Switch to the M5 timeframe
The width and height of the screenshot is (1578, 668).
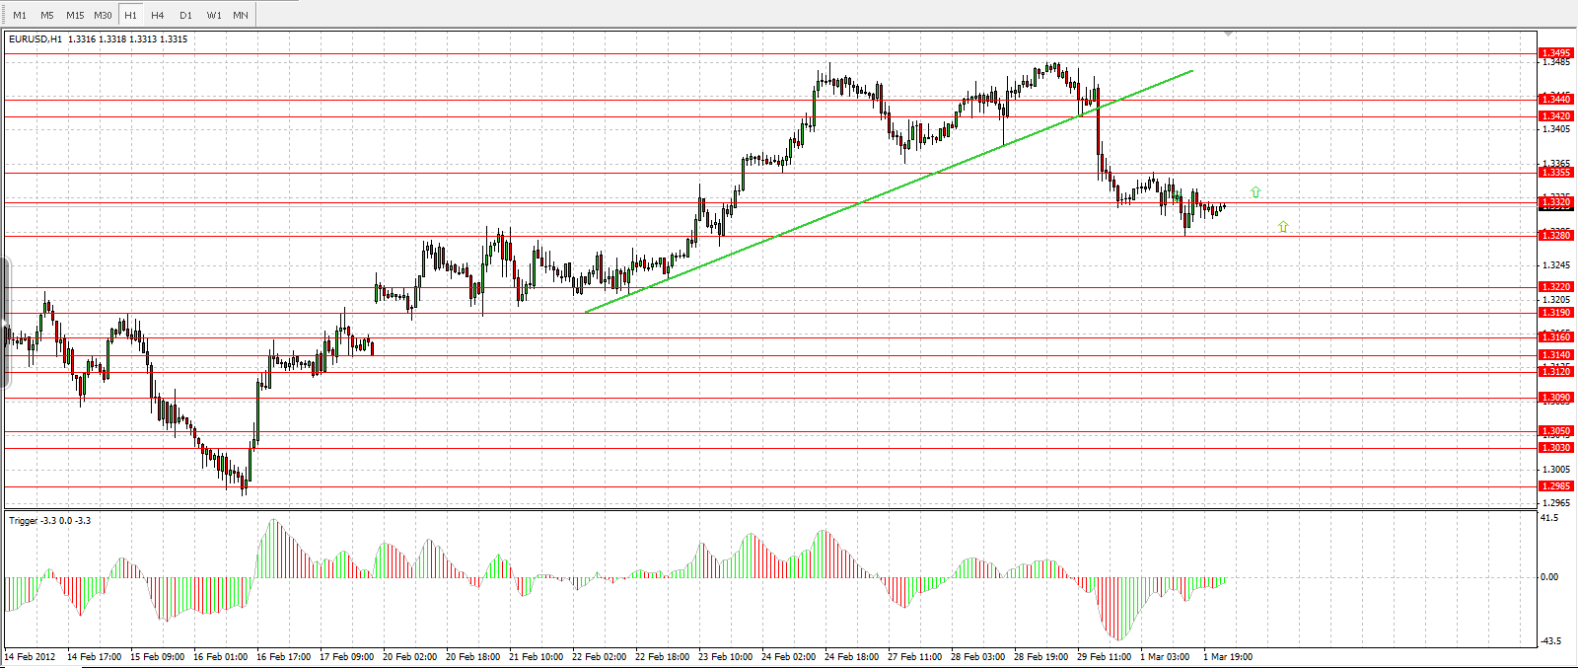click(x=47, y=15)
